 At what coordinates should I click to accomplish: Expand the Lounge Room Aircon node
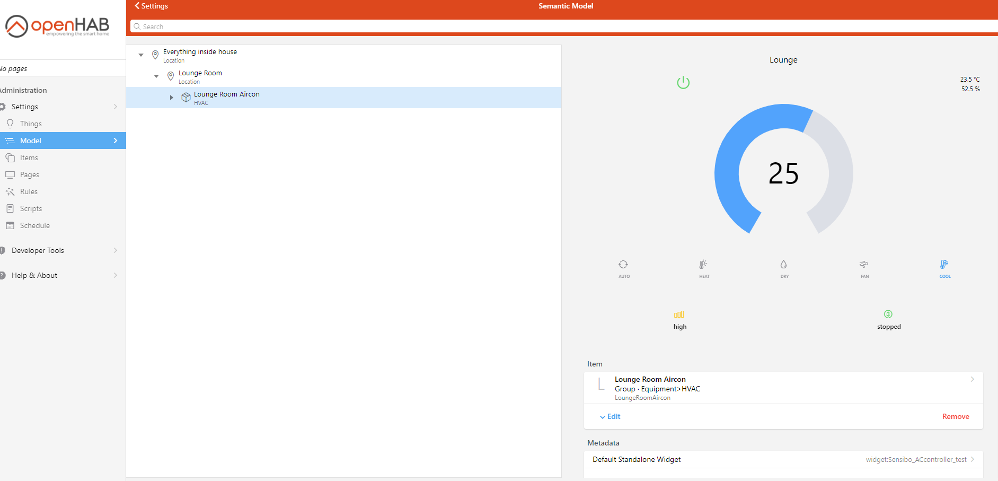(172, 98)
